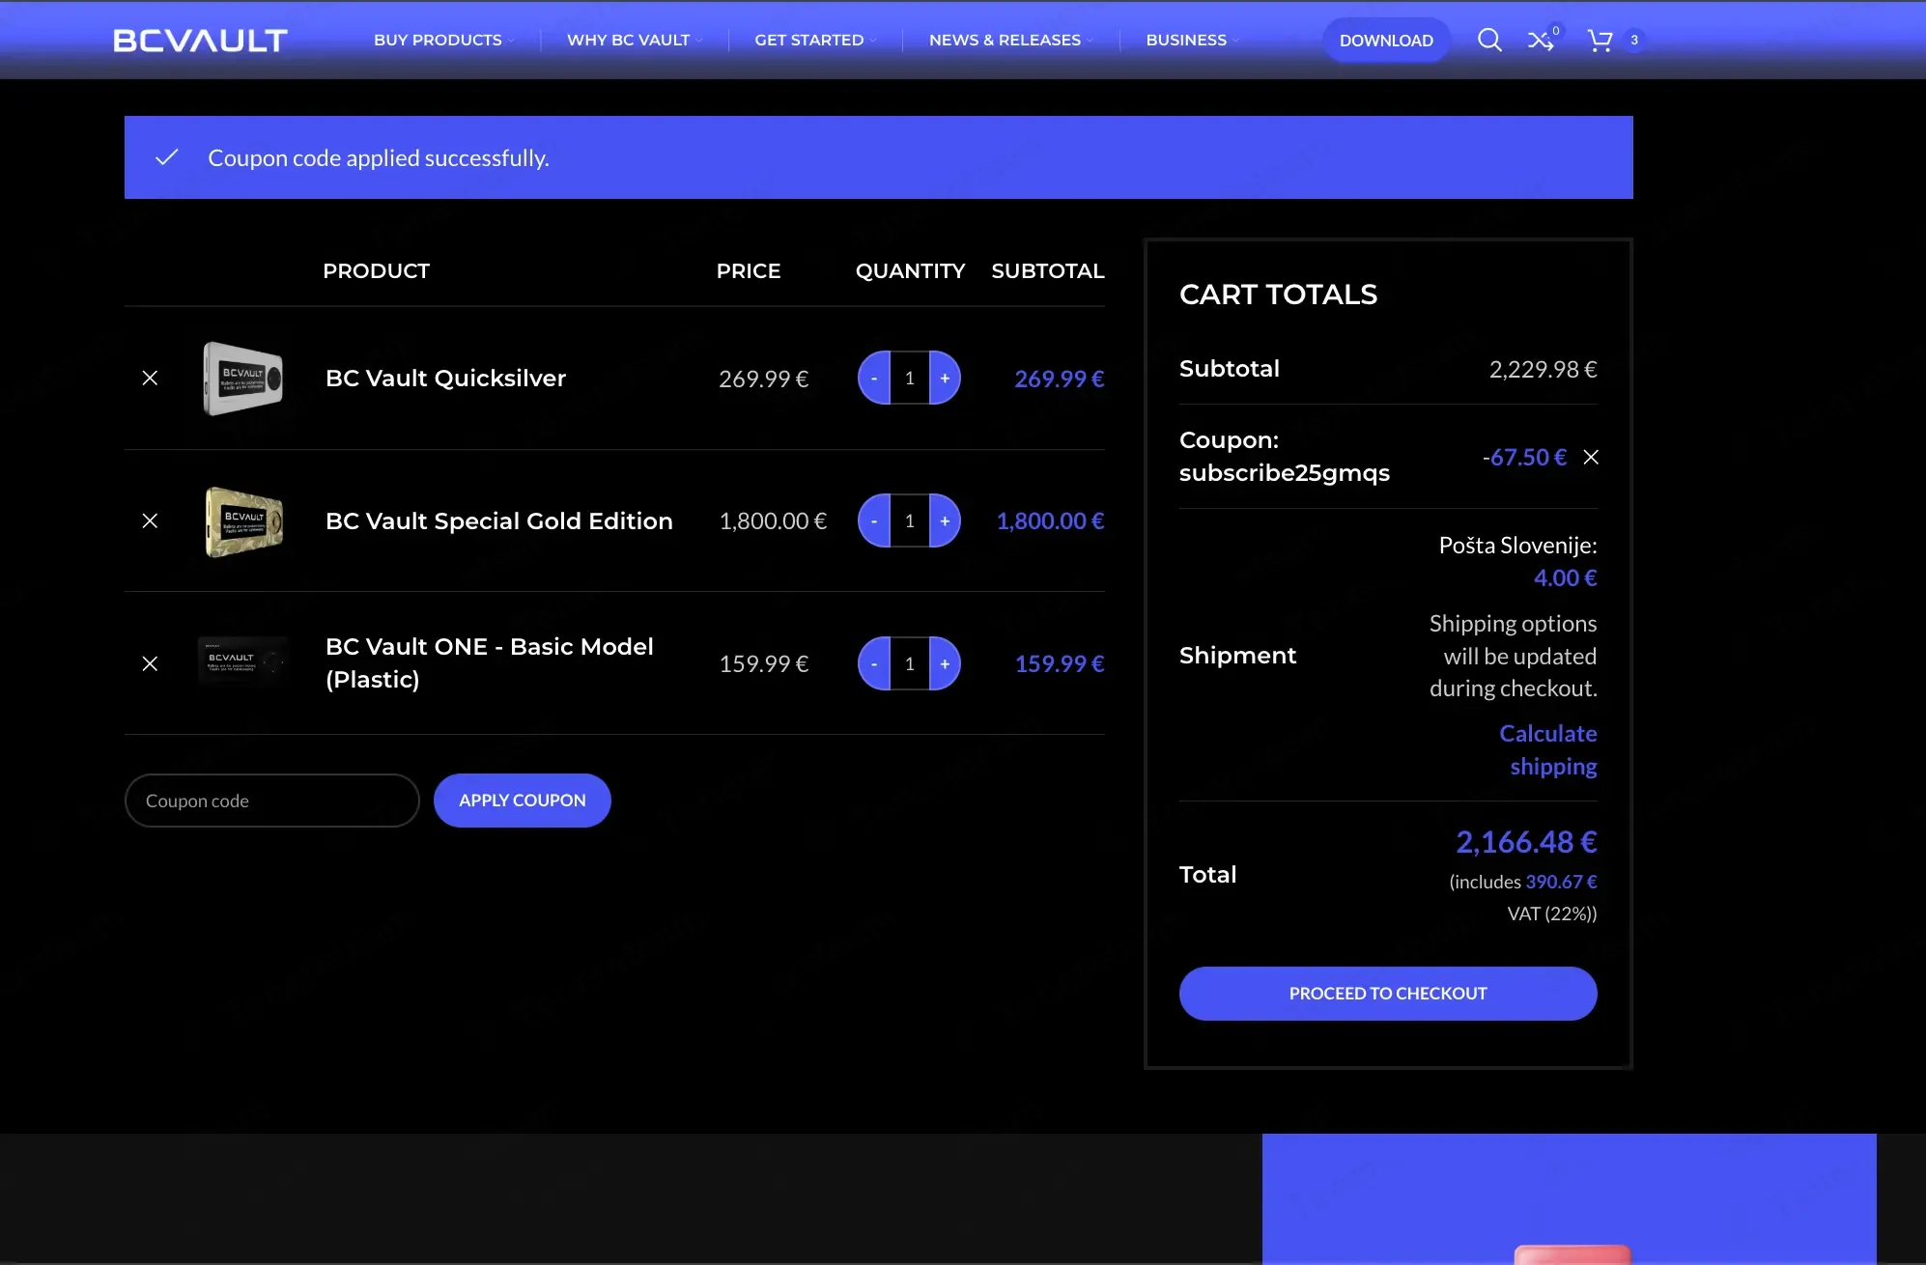Open Calculate shipping link
The width and height of the screenshot is (1926, 1265).
tap(1548, 749)
